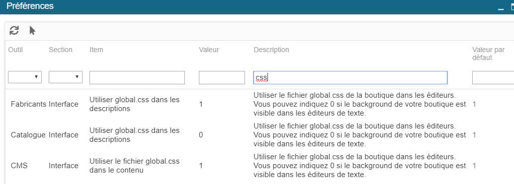This screenshot has height=184, width=514.
Task: Click the Valeur par défaut column header
Action: pyautogui.click(x=489, y=54)
